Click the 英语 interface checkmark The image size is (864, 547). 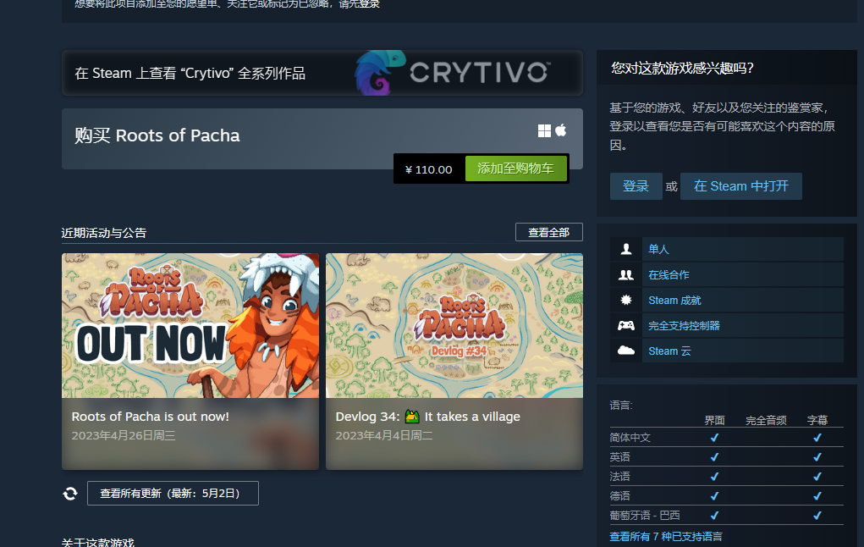[715, 456]
